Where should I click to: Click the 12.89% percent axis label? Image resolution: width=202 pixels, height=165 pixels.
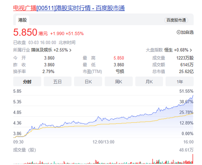click(x=186, y=123)
